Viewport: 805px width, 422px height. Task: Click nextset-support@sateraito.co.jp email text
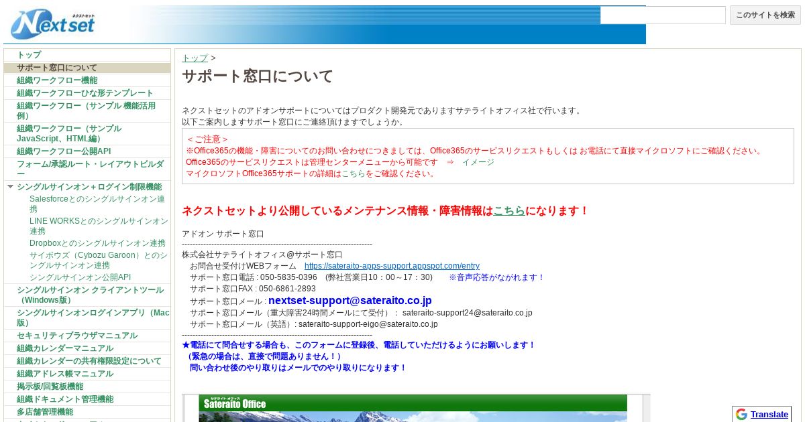pos(350,301)
